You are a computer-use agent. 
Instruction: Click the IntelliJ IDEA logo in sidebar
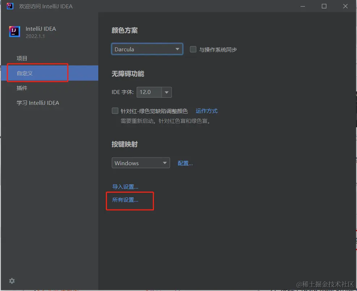[14, 31]
